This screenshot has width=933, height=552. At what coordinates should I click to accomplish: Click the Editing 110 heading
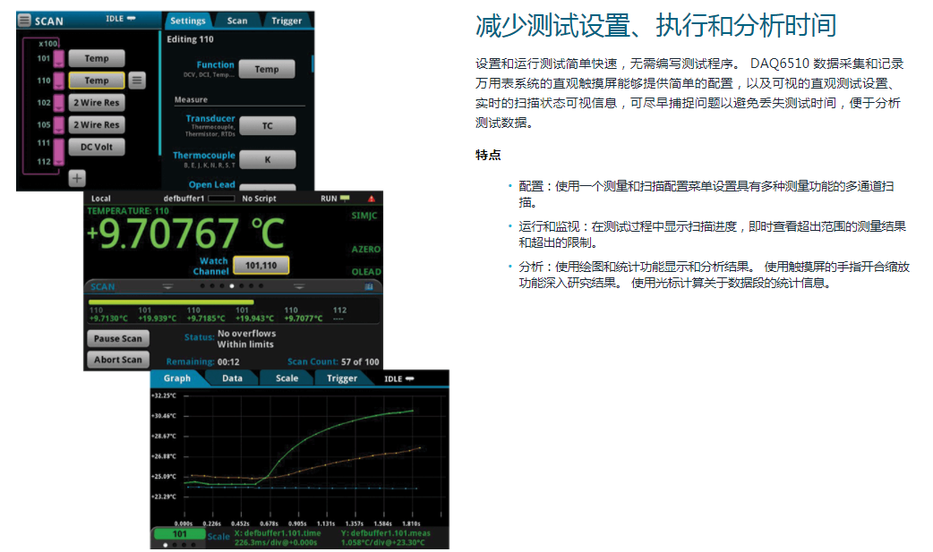point(190,39)
